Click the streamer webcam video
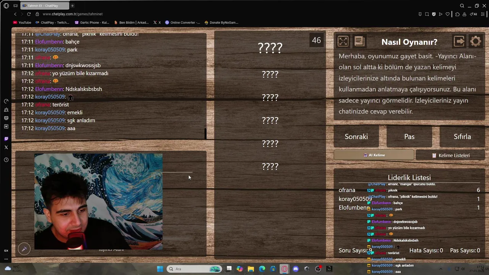 point(98,202)
